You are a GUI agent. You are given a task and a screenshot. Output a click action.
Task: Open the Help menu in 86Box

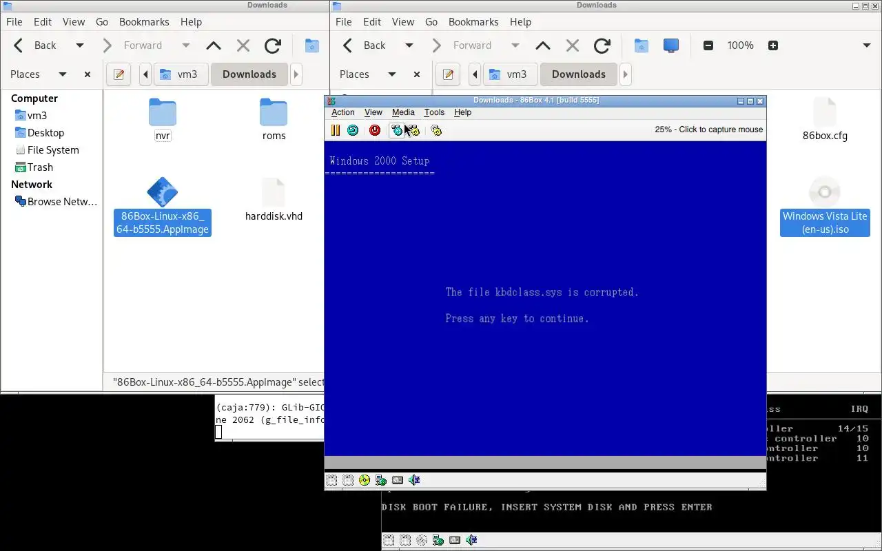pos(463,112)
